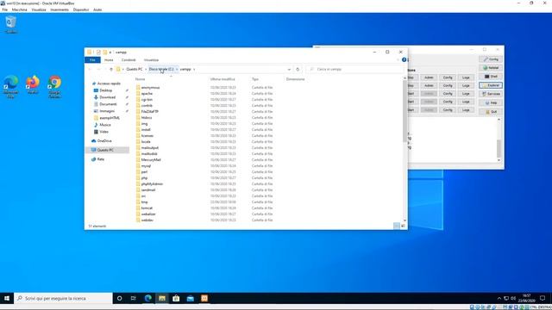
Task: Click Help button in XAMPP panel
Action: click(491, 103)
